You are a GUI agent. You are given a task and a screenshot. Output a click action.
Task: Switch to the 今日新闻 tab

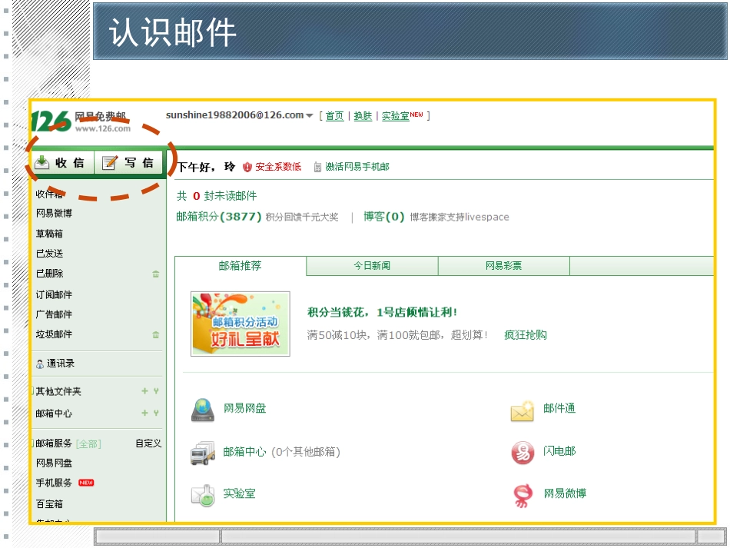[x=372, y=266]
